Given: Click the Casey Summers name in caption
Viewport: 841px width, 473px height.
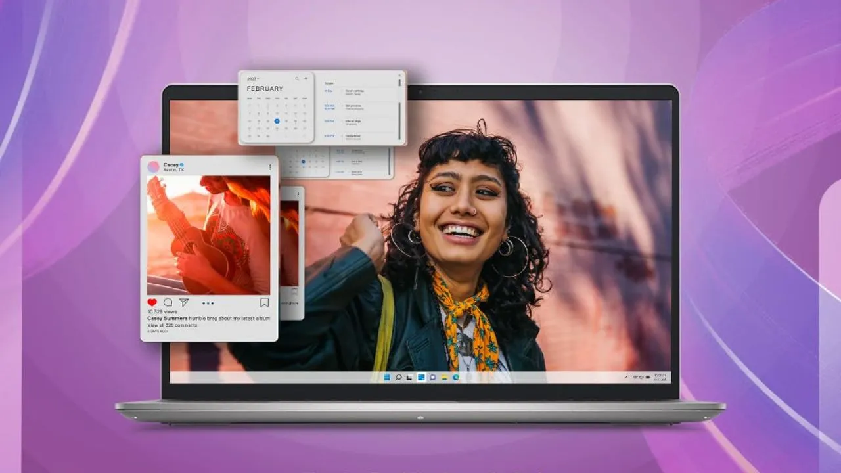Looking at the screenshot, I should coord(167,319).
